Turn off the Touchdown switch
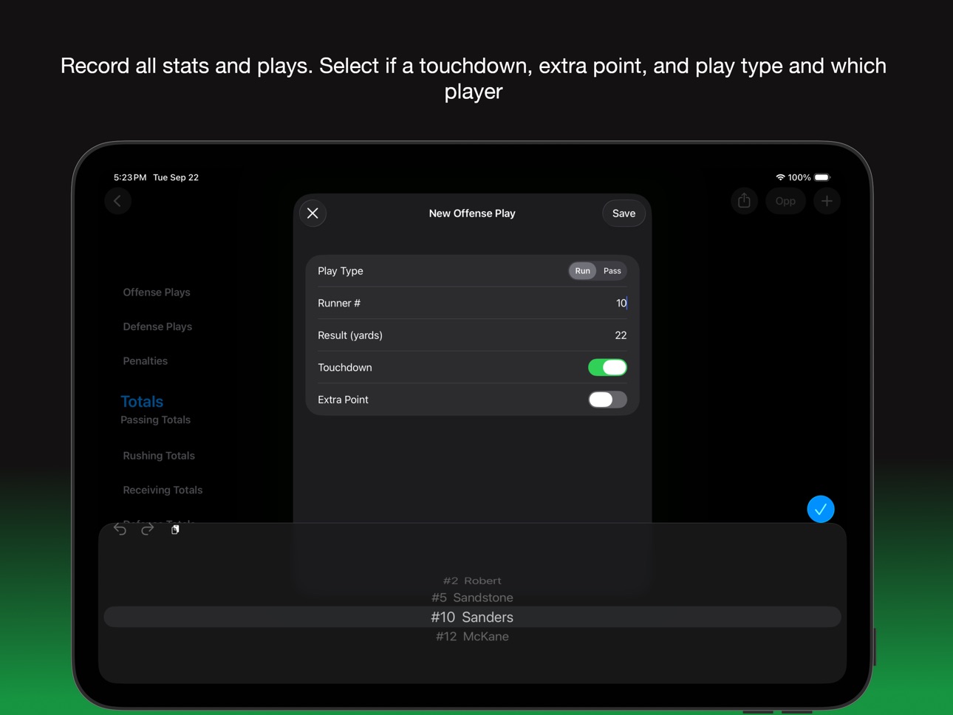Image resolution: width=953 pixels, height=715 pixels. [x=607, y=367]
